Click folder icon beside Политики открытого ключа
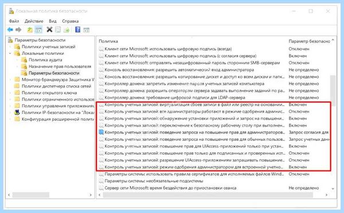344x213 pixels. (17, 93)
